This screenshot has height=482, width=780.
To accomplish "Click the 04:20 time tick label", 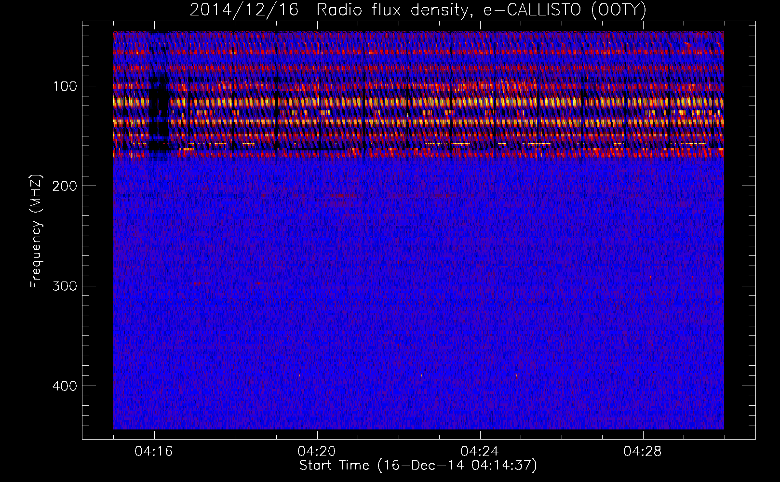I will (317, 452).
